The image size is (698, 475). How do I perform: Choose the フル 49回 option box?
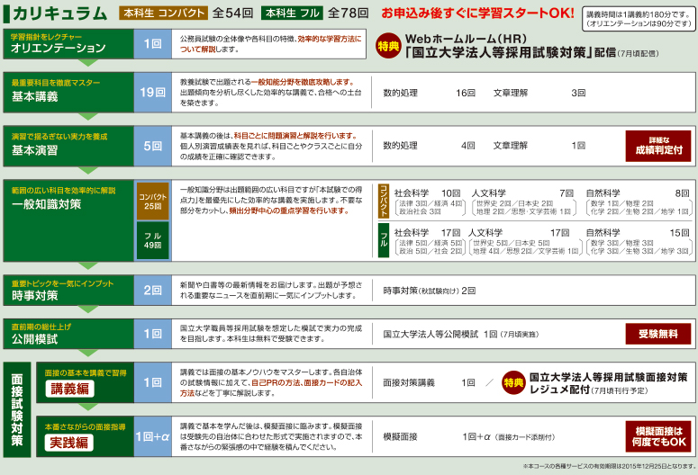(x=152, y=240)
